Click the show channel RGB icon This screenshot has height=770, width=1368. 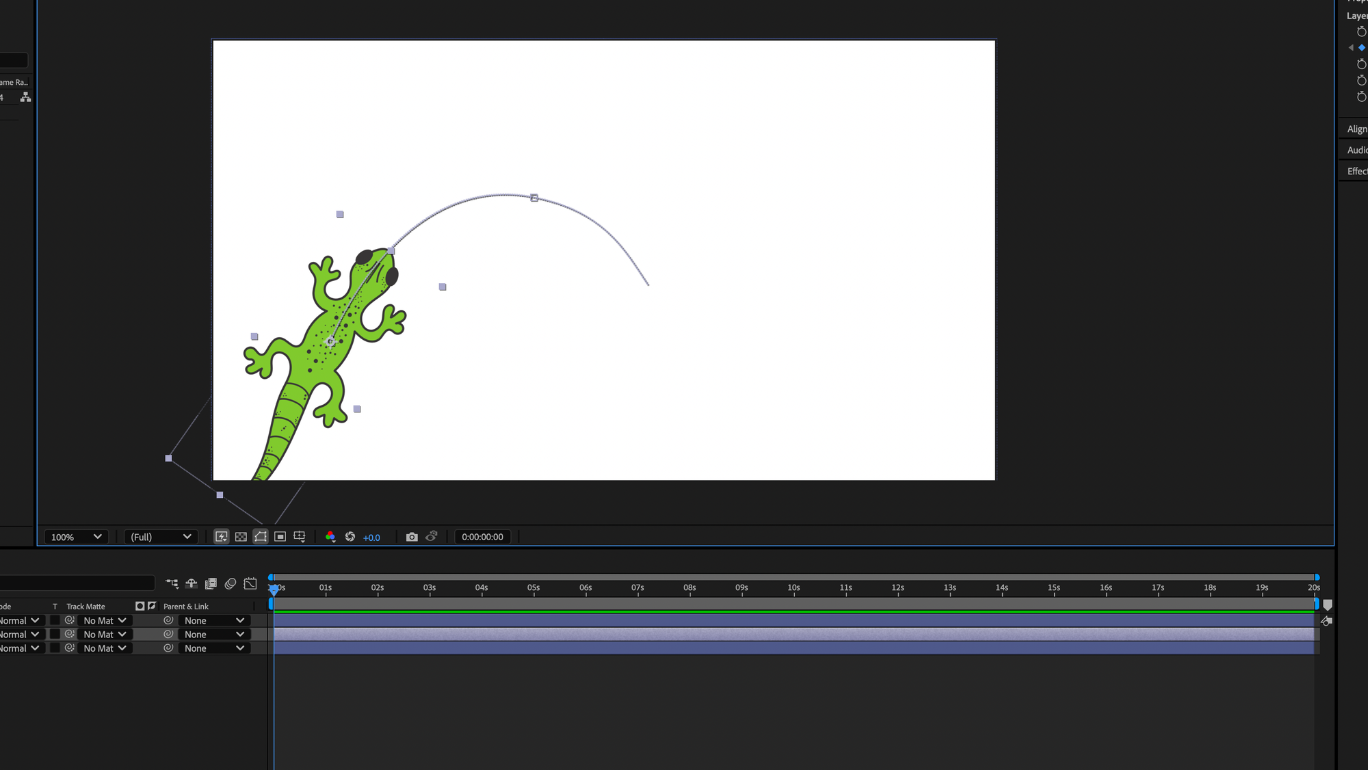(330, 537)
